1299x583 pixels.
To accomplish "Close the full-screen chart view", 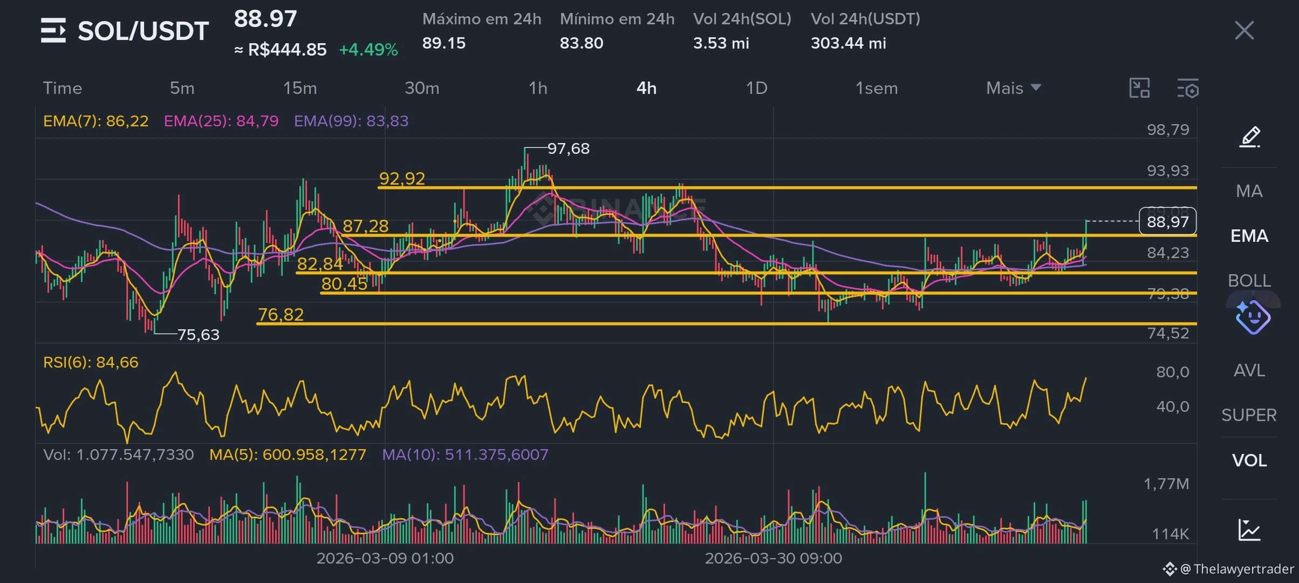I will tap(1244, 30).
